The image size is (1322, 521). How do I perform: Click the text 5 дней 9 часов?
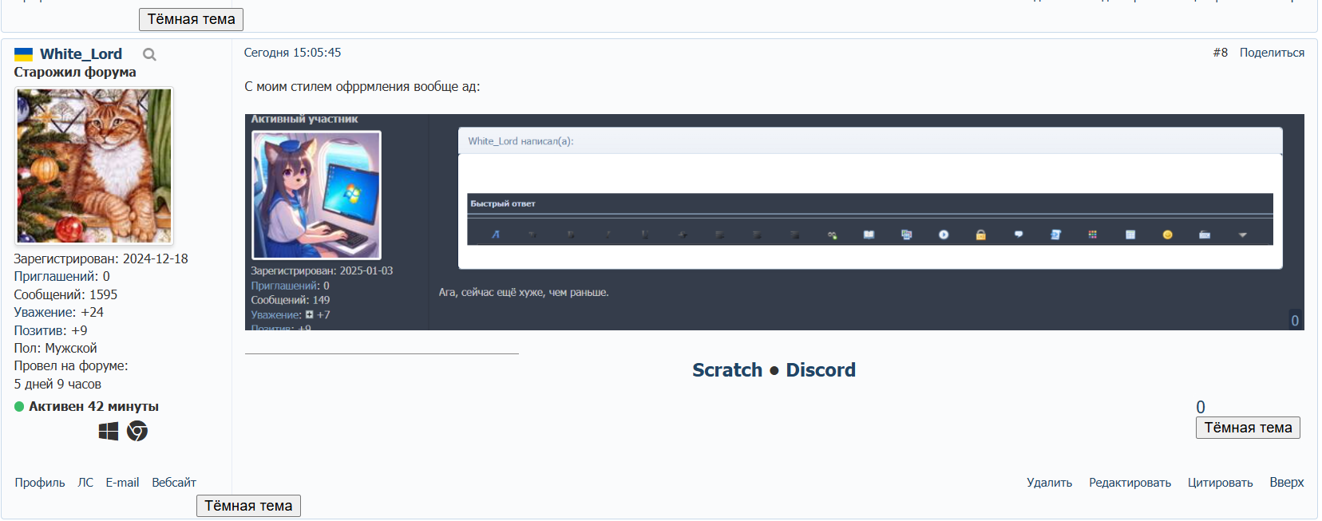pyautogui.click(x=57, y=384)
